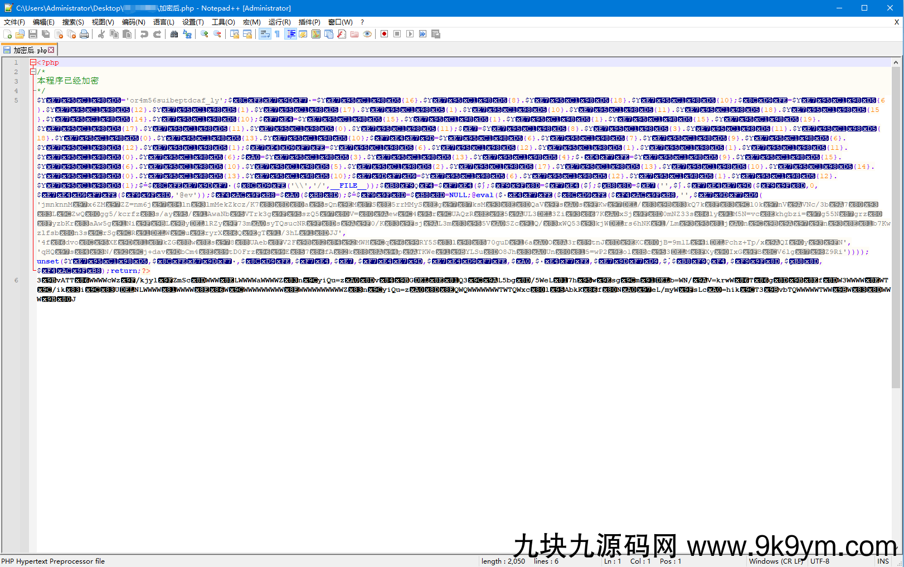Collapse the comment fold on line 2
Image resolution: width=904 pixels, height=567 pixels.
tap(33, 72)
